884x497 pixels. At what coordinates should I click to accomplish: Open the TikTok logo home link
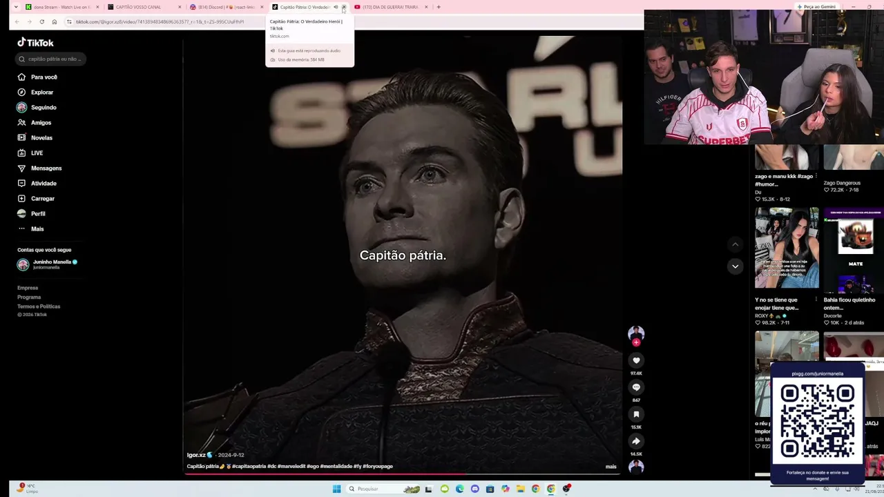[35, 43]
